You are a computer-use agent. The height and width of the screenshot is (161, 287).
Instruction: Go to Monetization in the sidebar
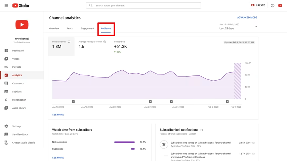click(19, 100)
